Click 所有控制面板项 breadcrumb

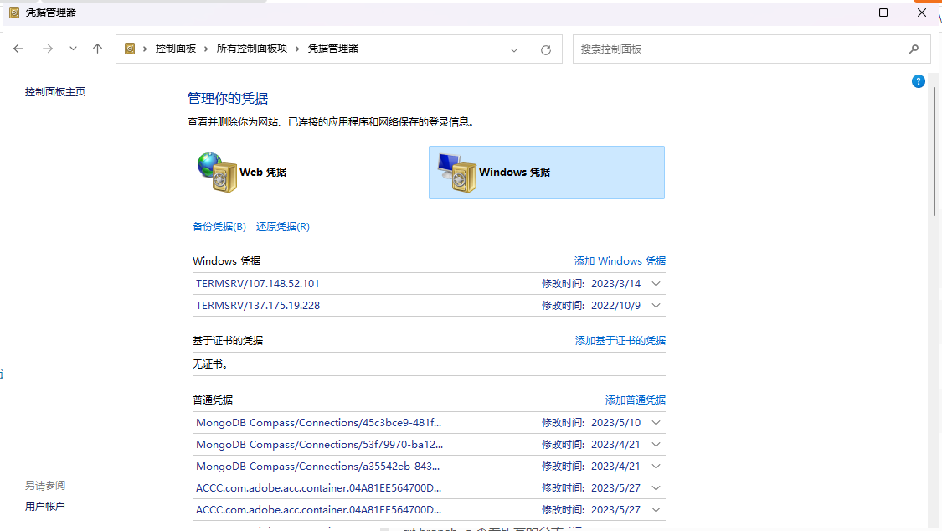252,49
